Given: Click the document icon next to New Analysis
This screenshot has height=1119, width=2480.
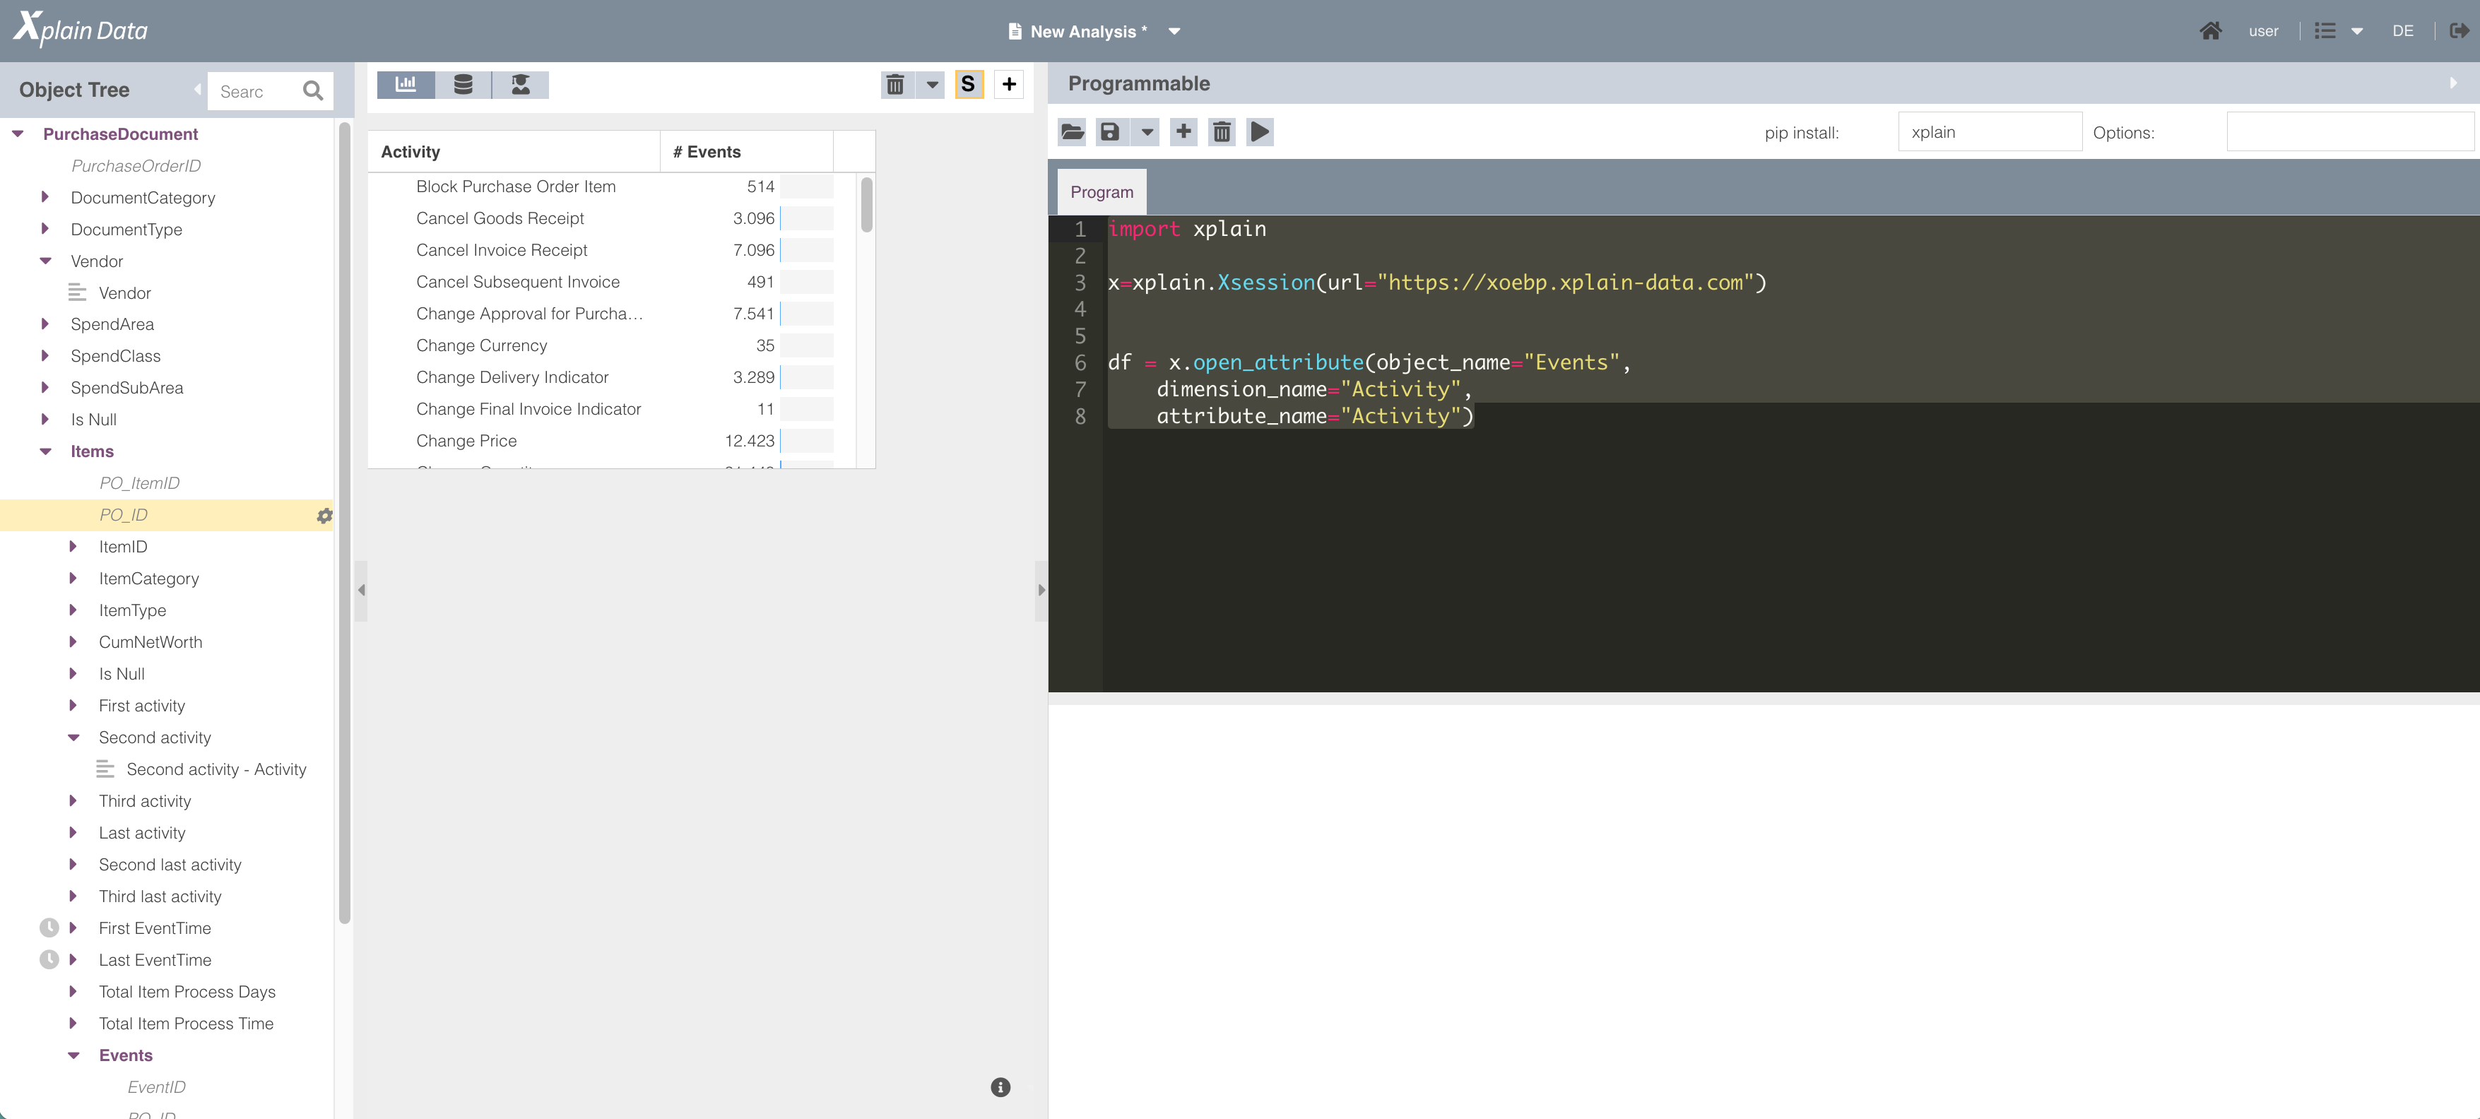Looking at the screenshot, I should 1015,31.
